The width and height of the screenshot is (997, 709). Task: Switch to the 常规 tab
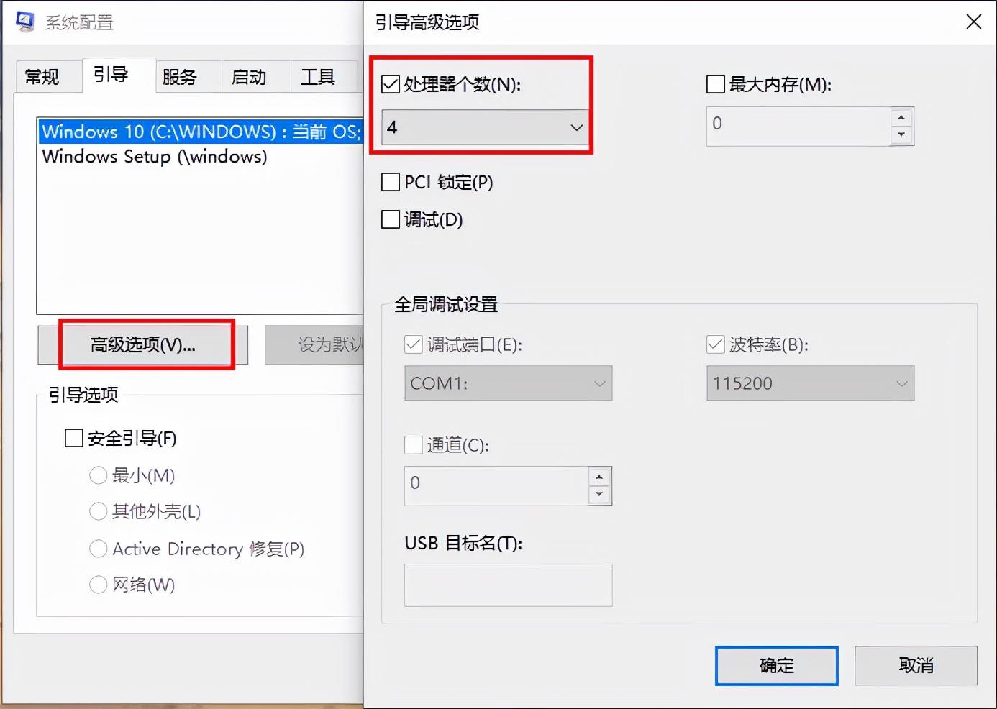[42, 77]
